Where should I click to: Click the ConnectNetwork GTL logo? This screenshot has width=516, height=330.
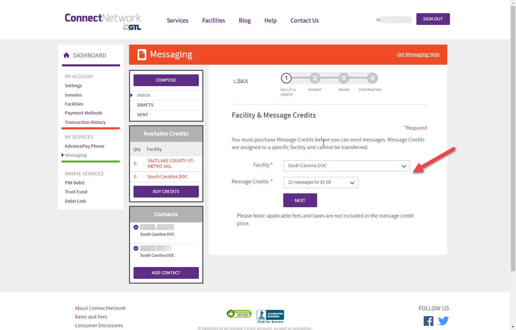103,21
